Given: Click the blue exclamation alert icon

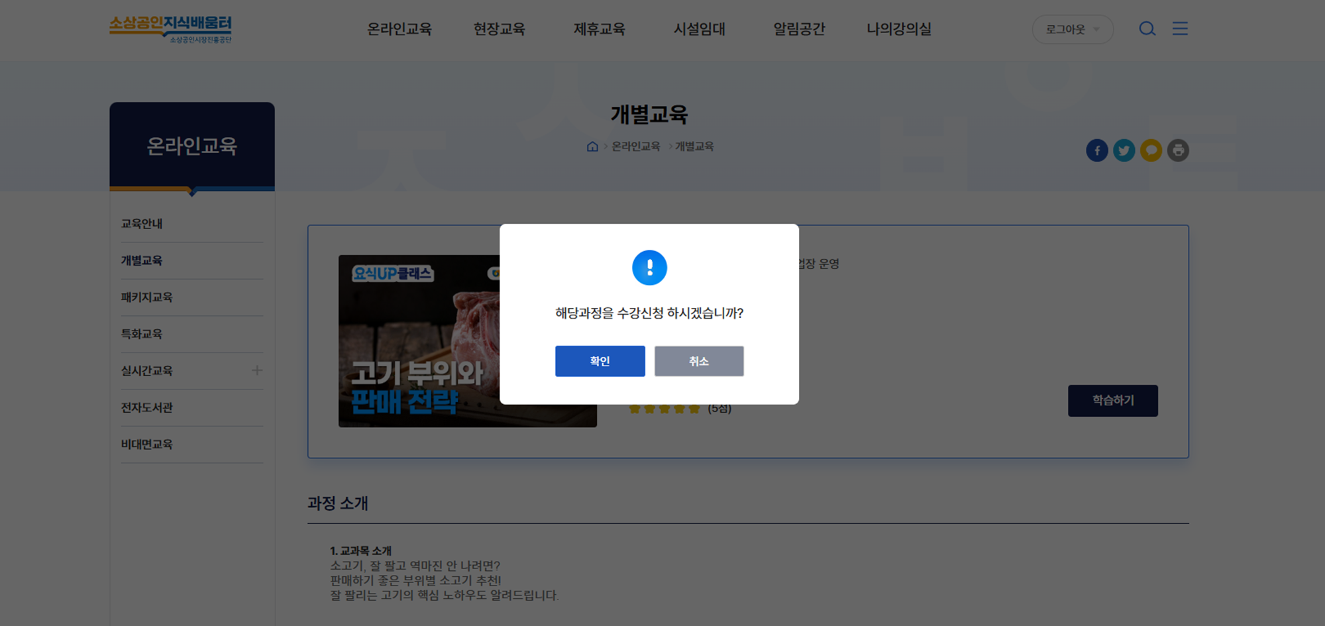Looking at the screenshot, I should point(649,268).
